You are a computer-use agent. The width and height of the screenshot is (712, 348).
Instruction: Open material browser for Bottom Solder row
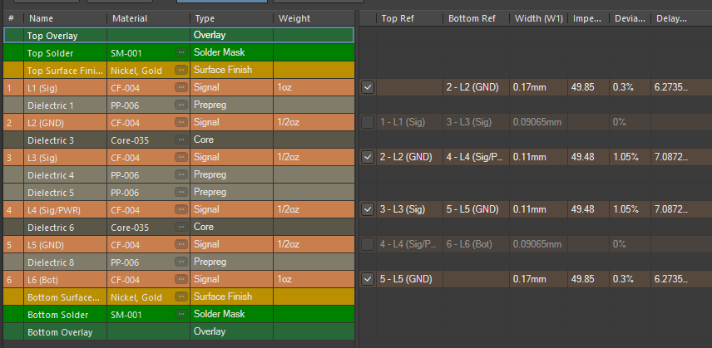[x=181, y=314]
